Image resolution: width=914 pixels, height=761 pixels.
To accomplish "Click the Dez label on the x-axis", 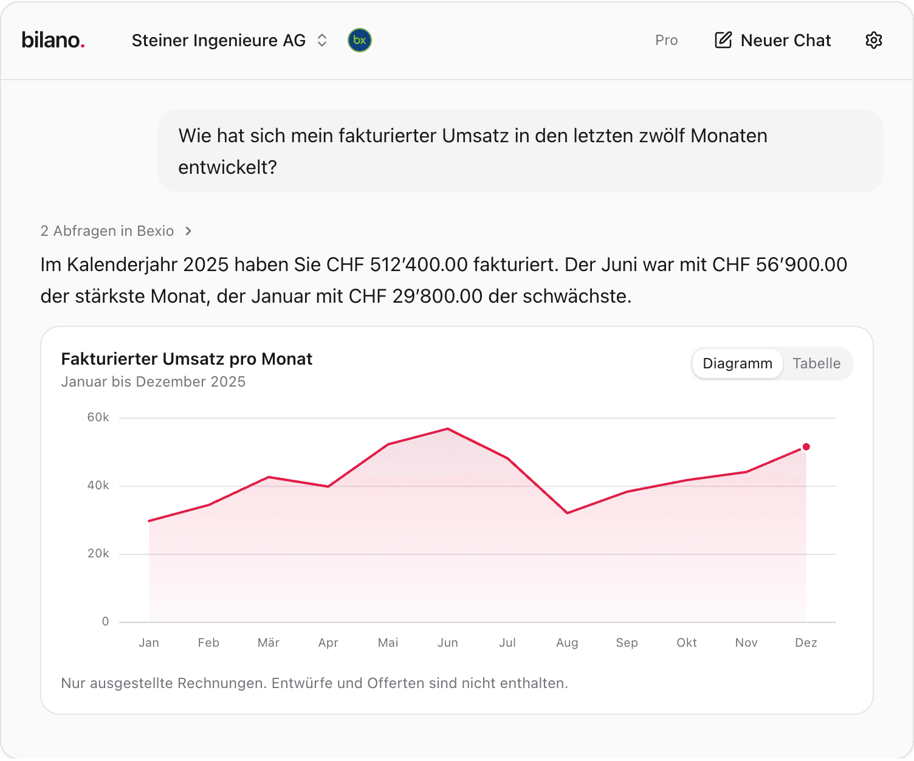I will 806,642.
